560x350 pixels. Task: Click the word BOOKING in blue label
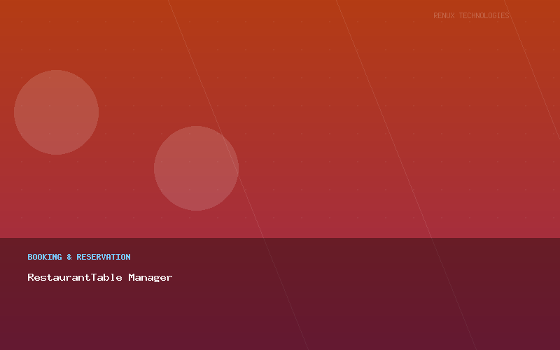tap(45, 257)
